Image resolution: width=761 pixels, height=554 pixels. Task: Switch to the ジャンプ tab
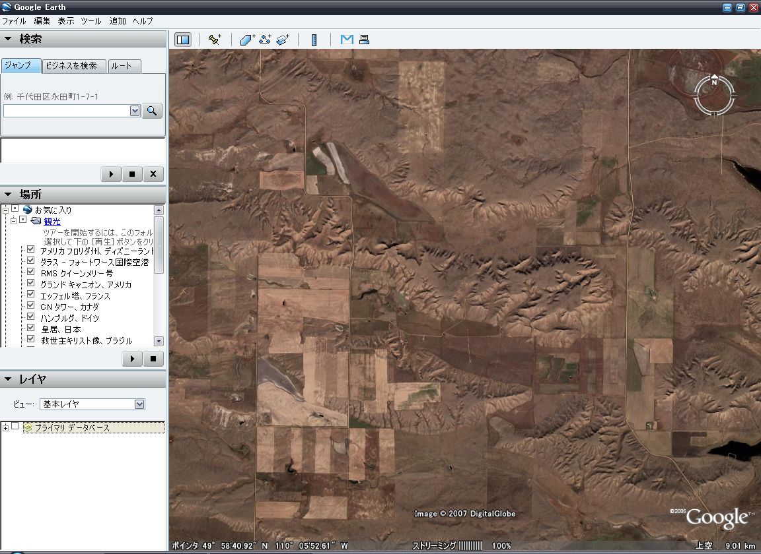(x=21, y=65)
